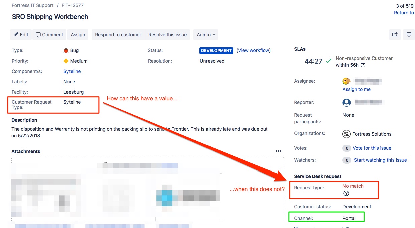Open the attachments more options menu
The height and width of the screenshot is (228, 415).
[278, 151]
